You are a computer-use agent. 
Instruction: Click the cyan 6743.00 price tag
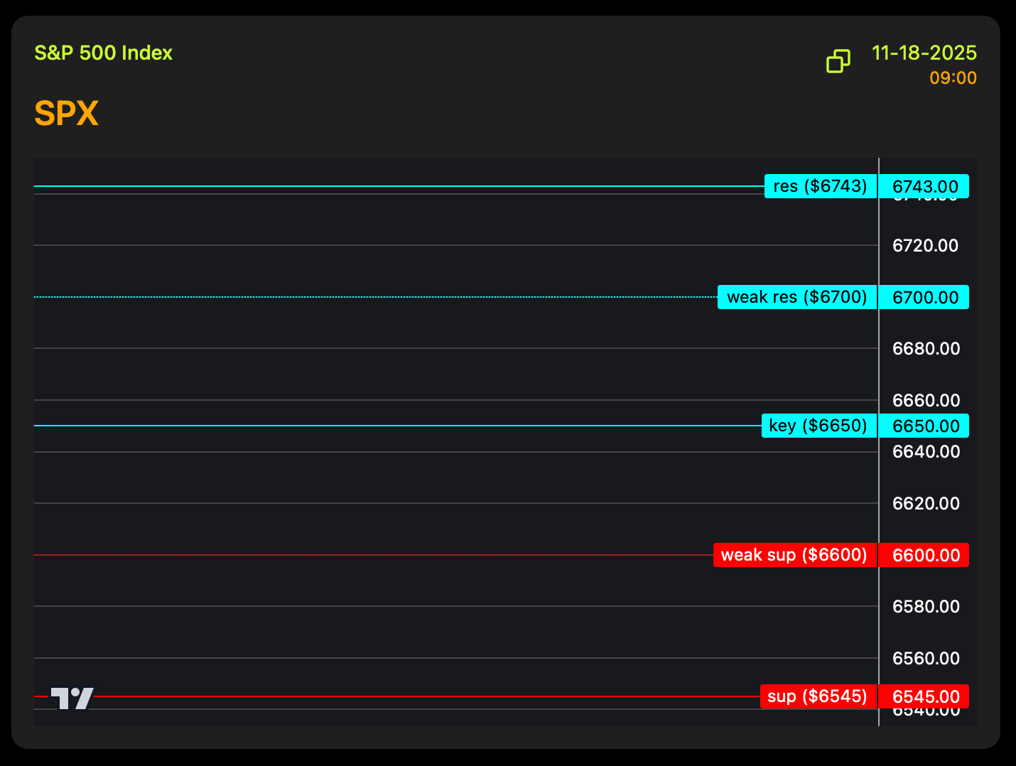coord(924,186)
